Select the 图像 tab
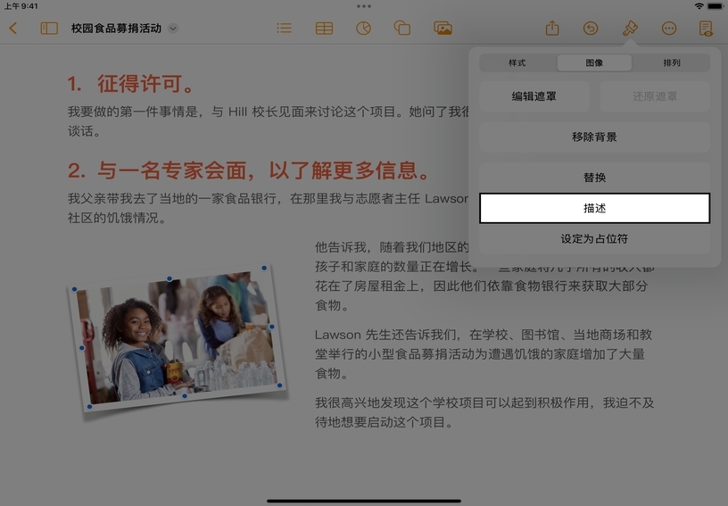Image resolution: width=728 pixels, height=506 pixels. (x=594, y=63)
